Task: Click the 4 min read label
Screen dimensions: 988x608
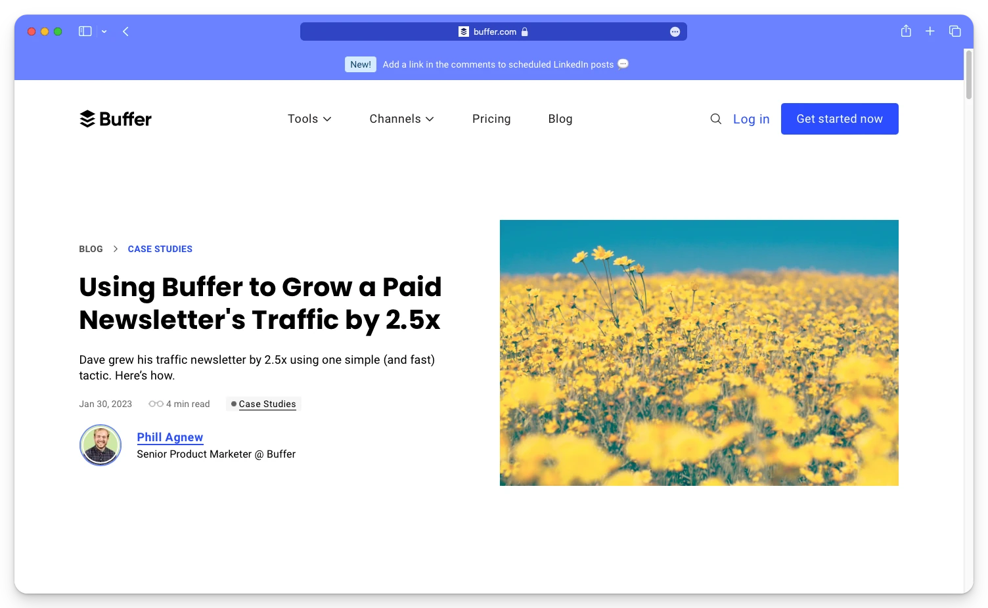Action: pyautogui.click(x=188, y=404)
